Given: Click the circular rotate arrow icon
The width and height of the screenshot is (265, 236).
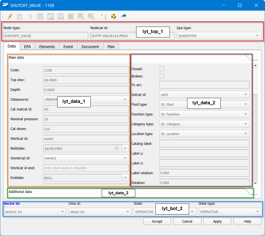Looking at the screenshot, I should pos(30,16).
